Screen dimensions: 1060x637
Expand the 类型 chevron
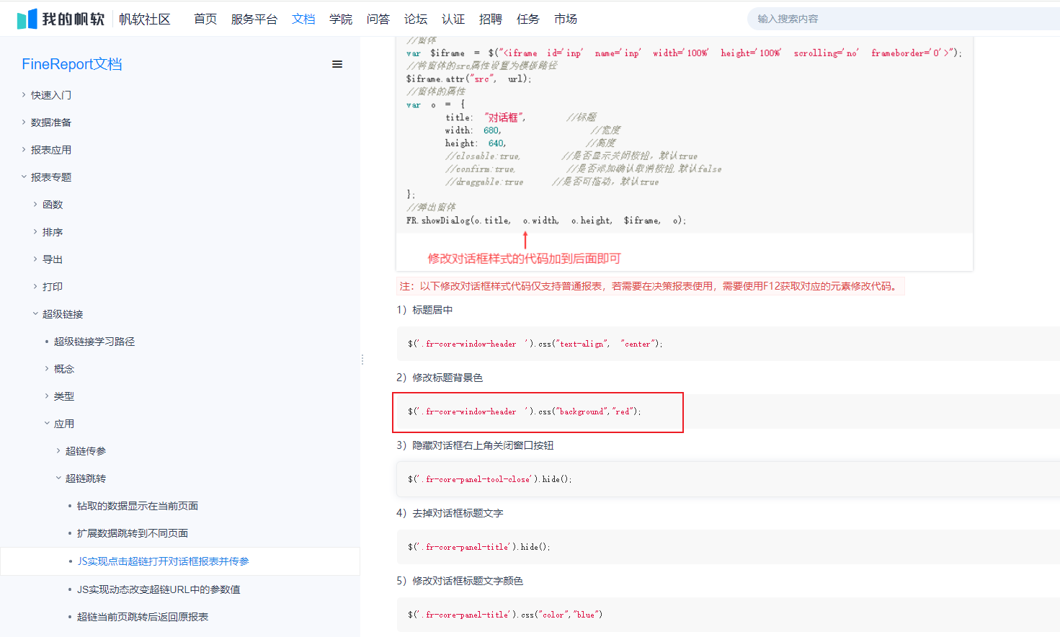(47, 396)
